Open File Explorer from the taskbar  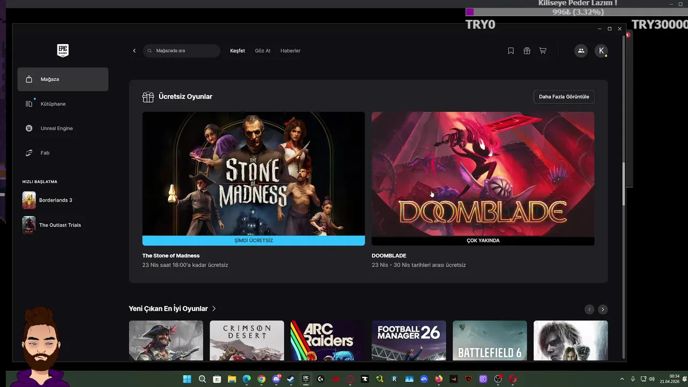(232, 379)
